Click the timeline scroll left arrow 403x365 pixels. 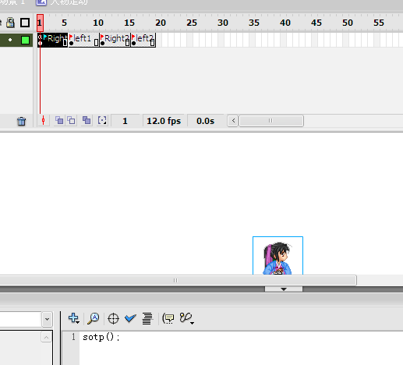pos(233,121)
